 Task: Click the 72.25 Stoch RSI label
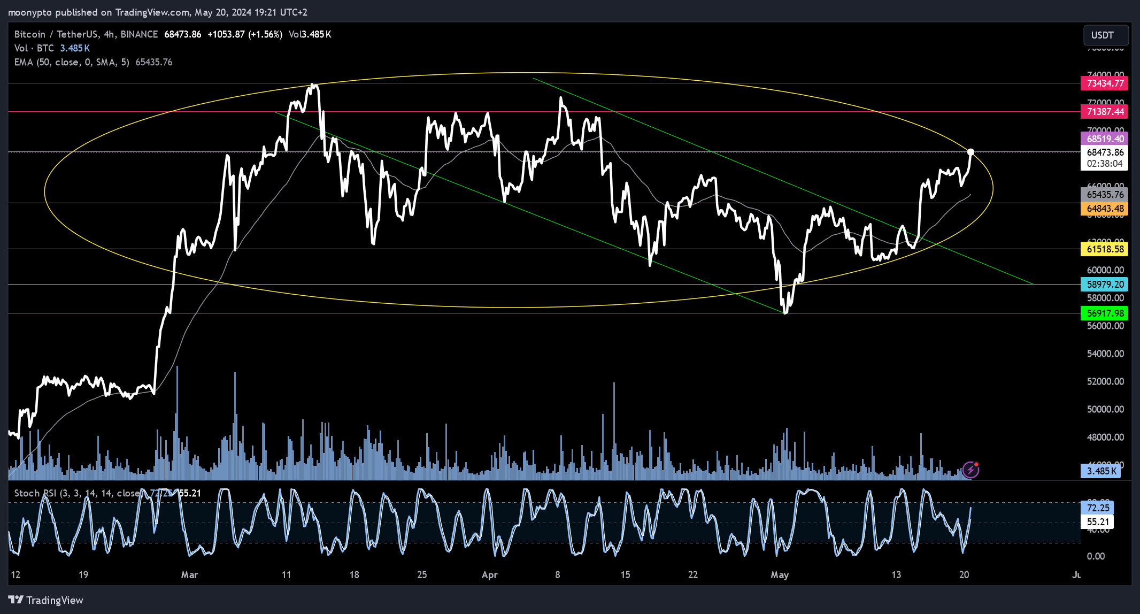1098,508
